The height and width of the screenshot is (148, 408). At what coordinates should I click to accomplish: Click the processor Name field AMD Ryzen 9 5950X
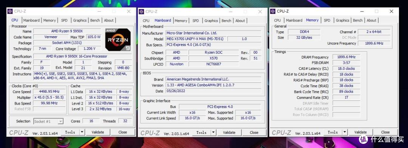coord(67,31)
